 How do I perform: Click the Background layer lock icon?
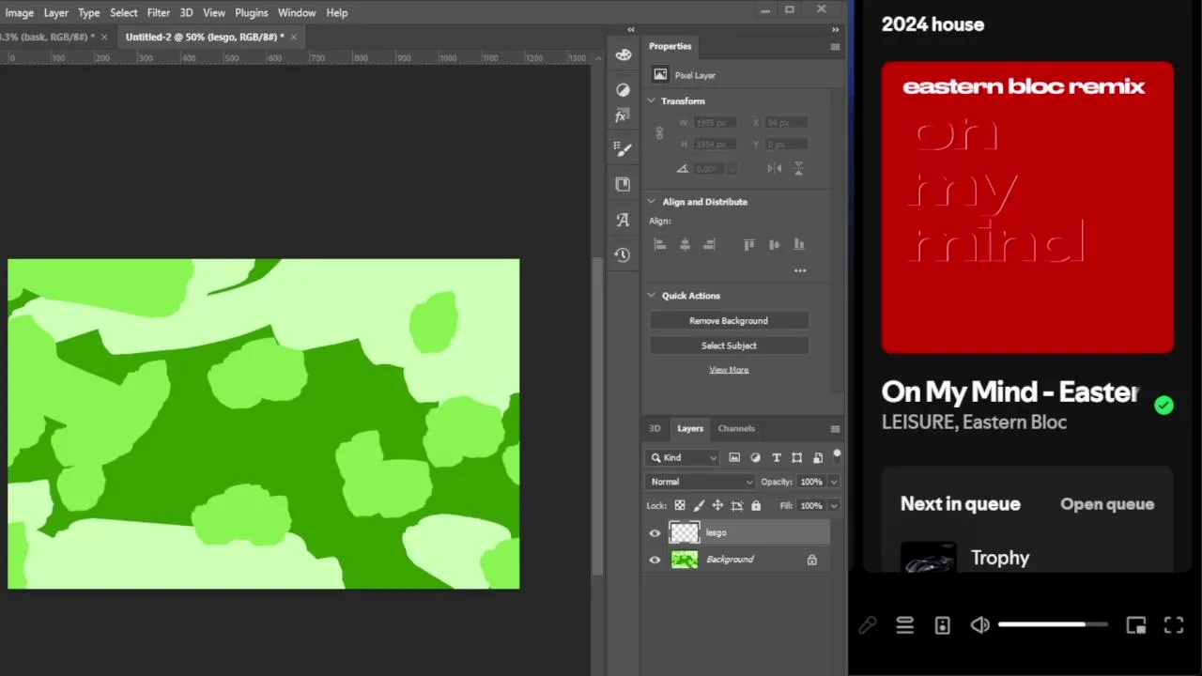pyautogui.click(x=811, y=560)
